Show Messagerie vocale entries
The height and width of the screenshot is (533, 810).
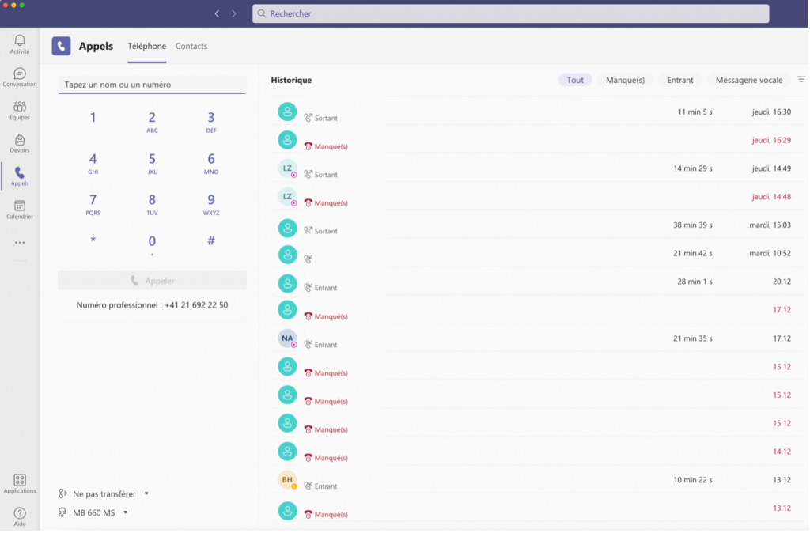pyautogui.click(x=748, y=80)
